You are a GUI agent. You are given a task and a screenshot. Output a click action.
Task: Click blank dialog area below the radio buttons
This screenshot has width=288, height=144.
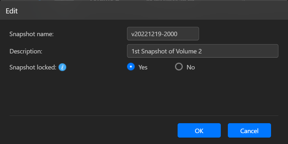[144, 93]
